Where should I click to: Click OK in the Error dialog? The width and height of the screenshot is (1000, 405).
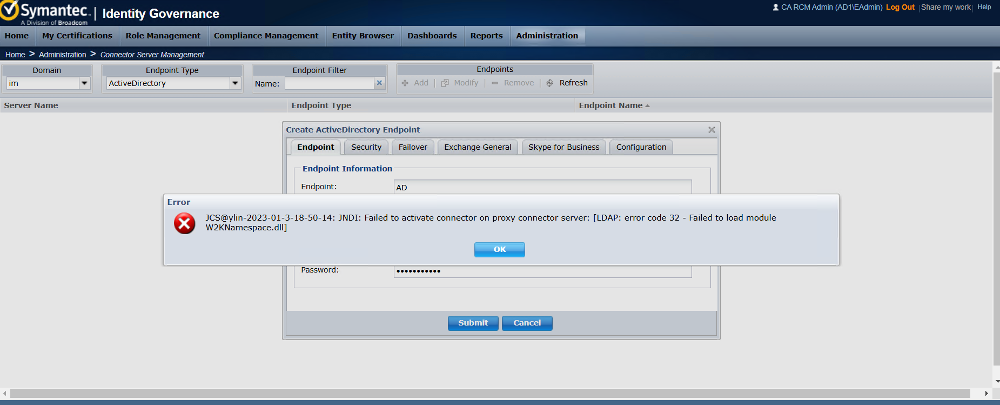(500, 249)
